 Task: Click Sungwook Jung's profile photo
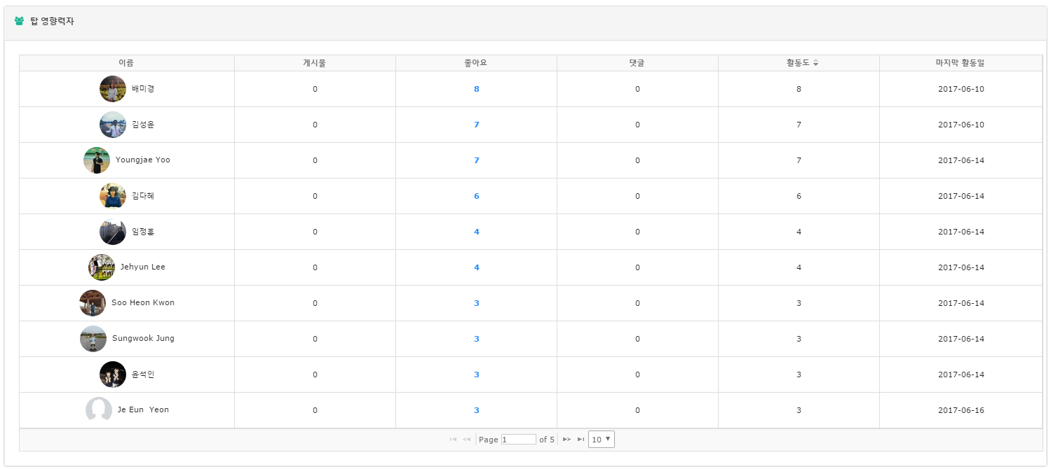point(93,339)
